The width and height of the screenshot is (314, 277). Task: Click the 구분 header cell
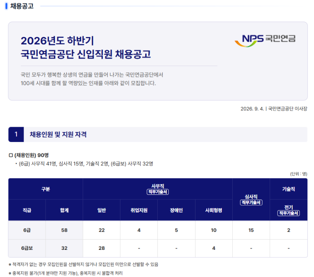[46, 189]
